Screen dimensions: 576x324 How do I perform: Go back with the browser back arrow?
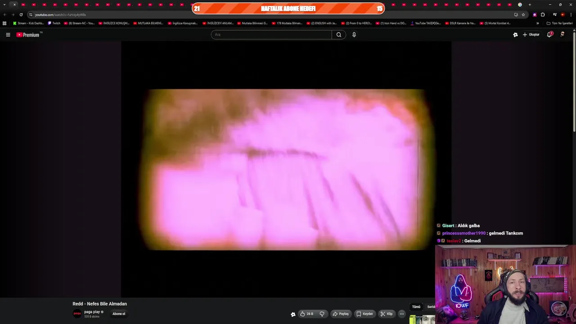(5, 14)
